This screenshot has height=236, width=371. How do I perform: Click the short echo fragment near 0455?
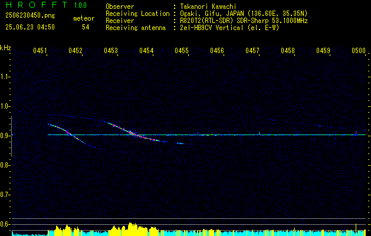180,143
